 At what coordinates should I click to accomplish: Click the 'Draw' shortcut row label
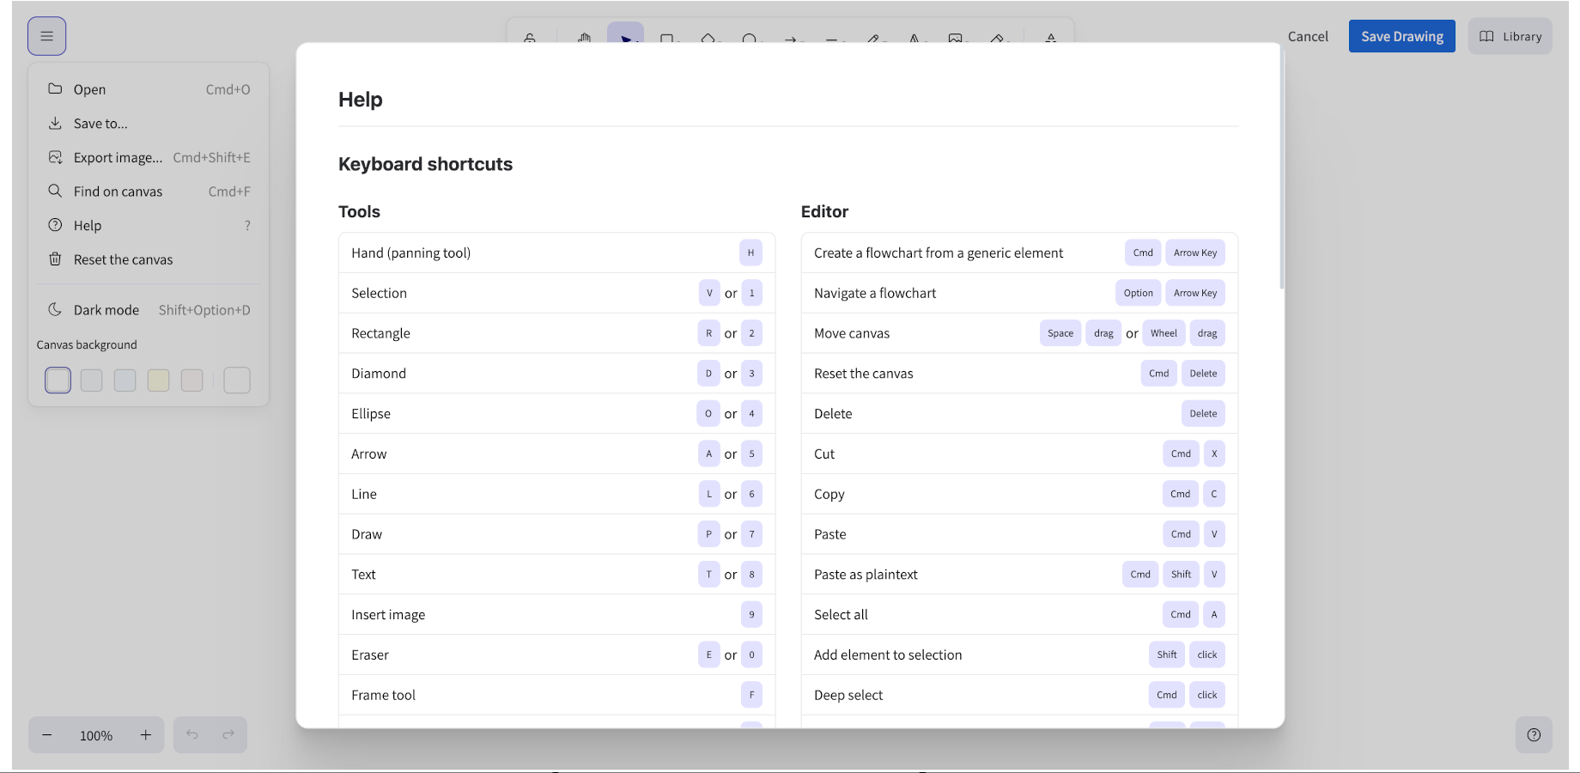point(367,534)
